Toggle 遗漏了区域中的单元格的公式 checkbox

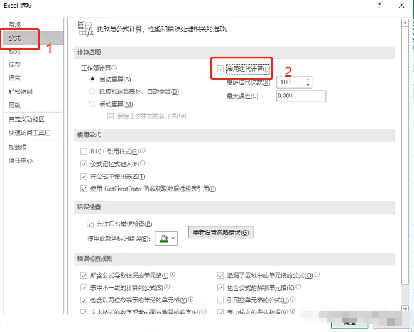pyautogui.click(x=221, y=275)
